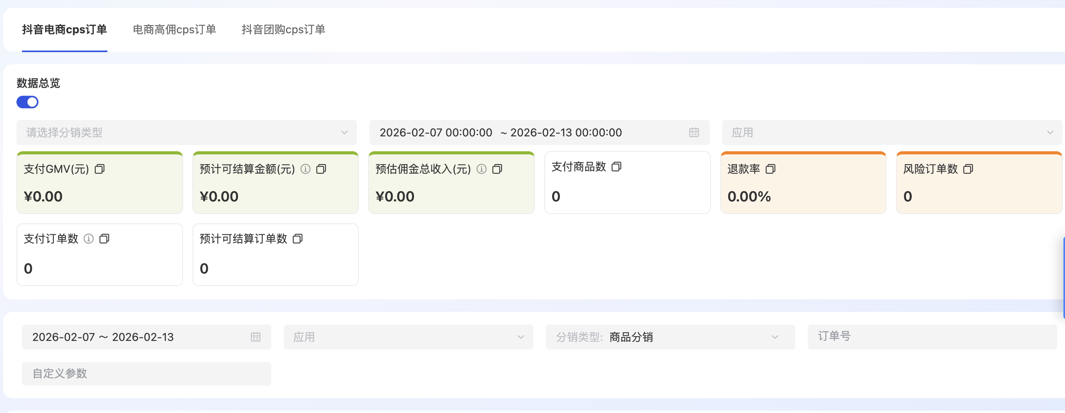Screen dimensions: 1065x413
Task: Open the 请选择分销类型 dropdown
Action: (186, 132)
